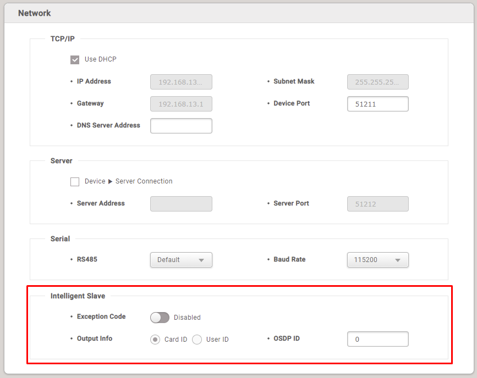This screenshot has width=477, height=378.
Task: Choose User ID as output info
Action: pos(197,340)
